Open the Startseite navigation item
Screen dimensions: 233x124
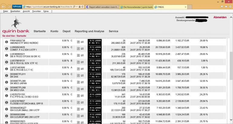40,31
